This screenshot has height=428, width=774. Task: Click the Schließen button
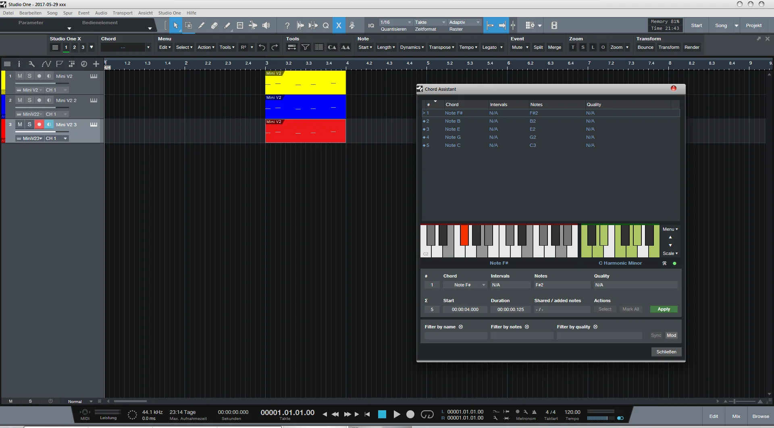tap(666, 352)
